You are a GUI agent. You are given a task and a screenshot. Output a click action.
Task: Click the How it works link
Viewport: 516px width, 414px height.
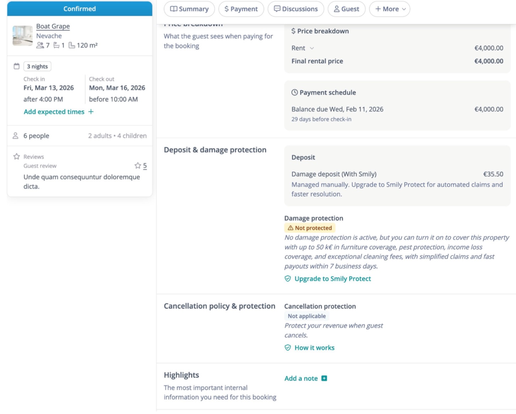tap(314, 348)
